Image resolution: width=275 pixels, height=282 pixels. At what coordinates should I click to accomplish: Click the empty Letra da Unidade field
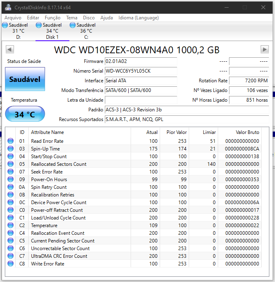point(141,100)
